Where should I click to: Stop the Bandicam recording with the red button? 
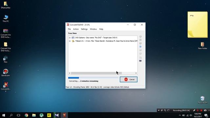(x=201, y=110)
